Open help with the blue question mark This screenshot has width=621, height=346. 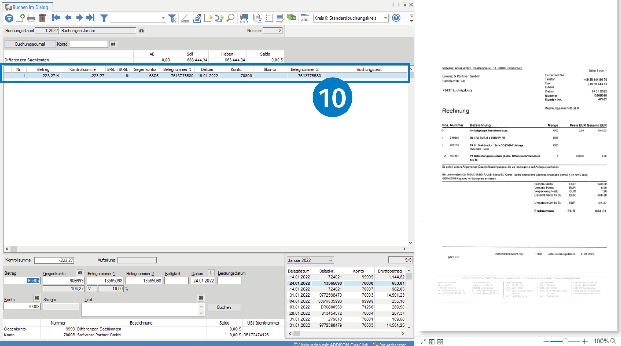tap(396, 18)
